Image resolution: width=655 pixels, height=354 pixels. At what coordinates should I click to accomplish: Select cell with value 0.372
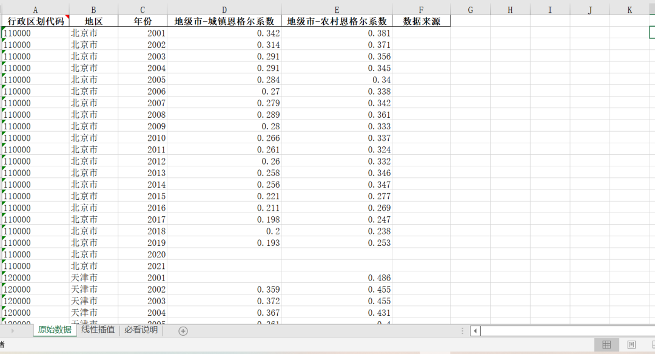tap(224, 301)
